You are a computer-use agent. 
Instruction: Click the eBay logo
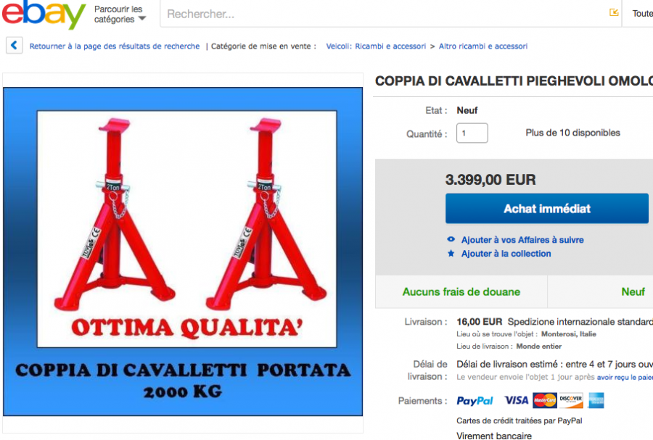tap(44, 14)
